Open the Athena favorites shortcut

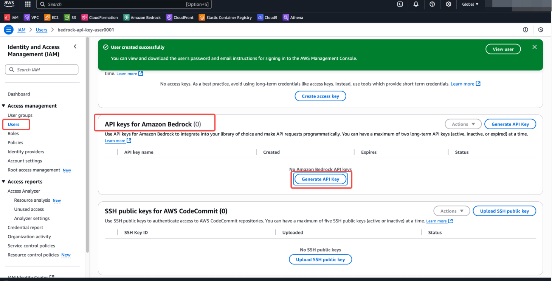[x=293, y=17]
